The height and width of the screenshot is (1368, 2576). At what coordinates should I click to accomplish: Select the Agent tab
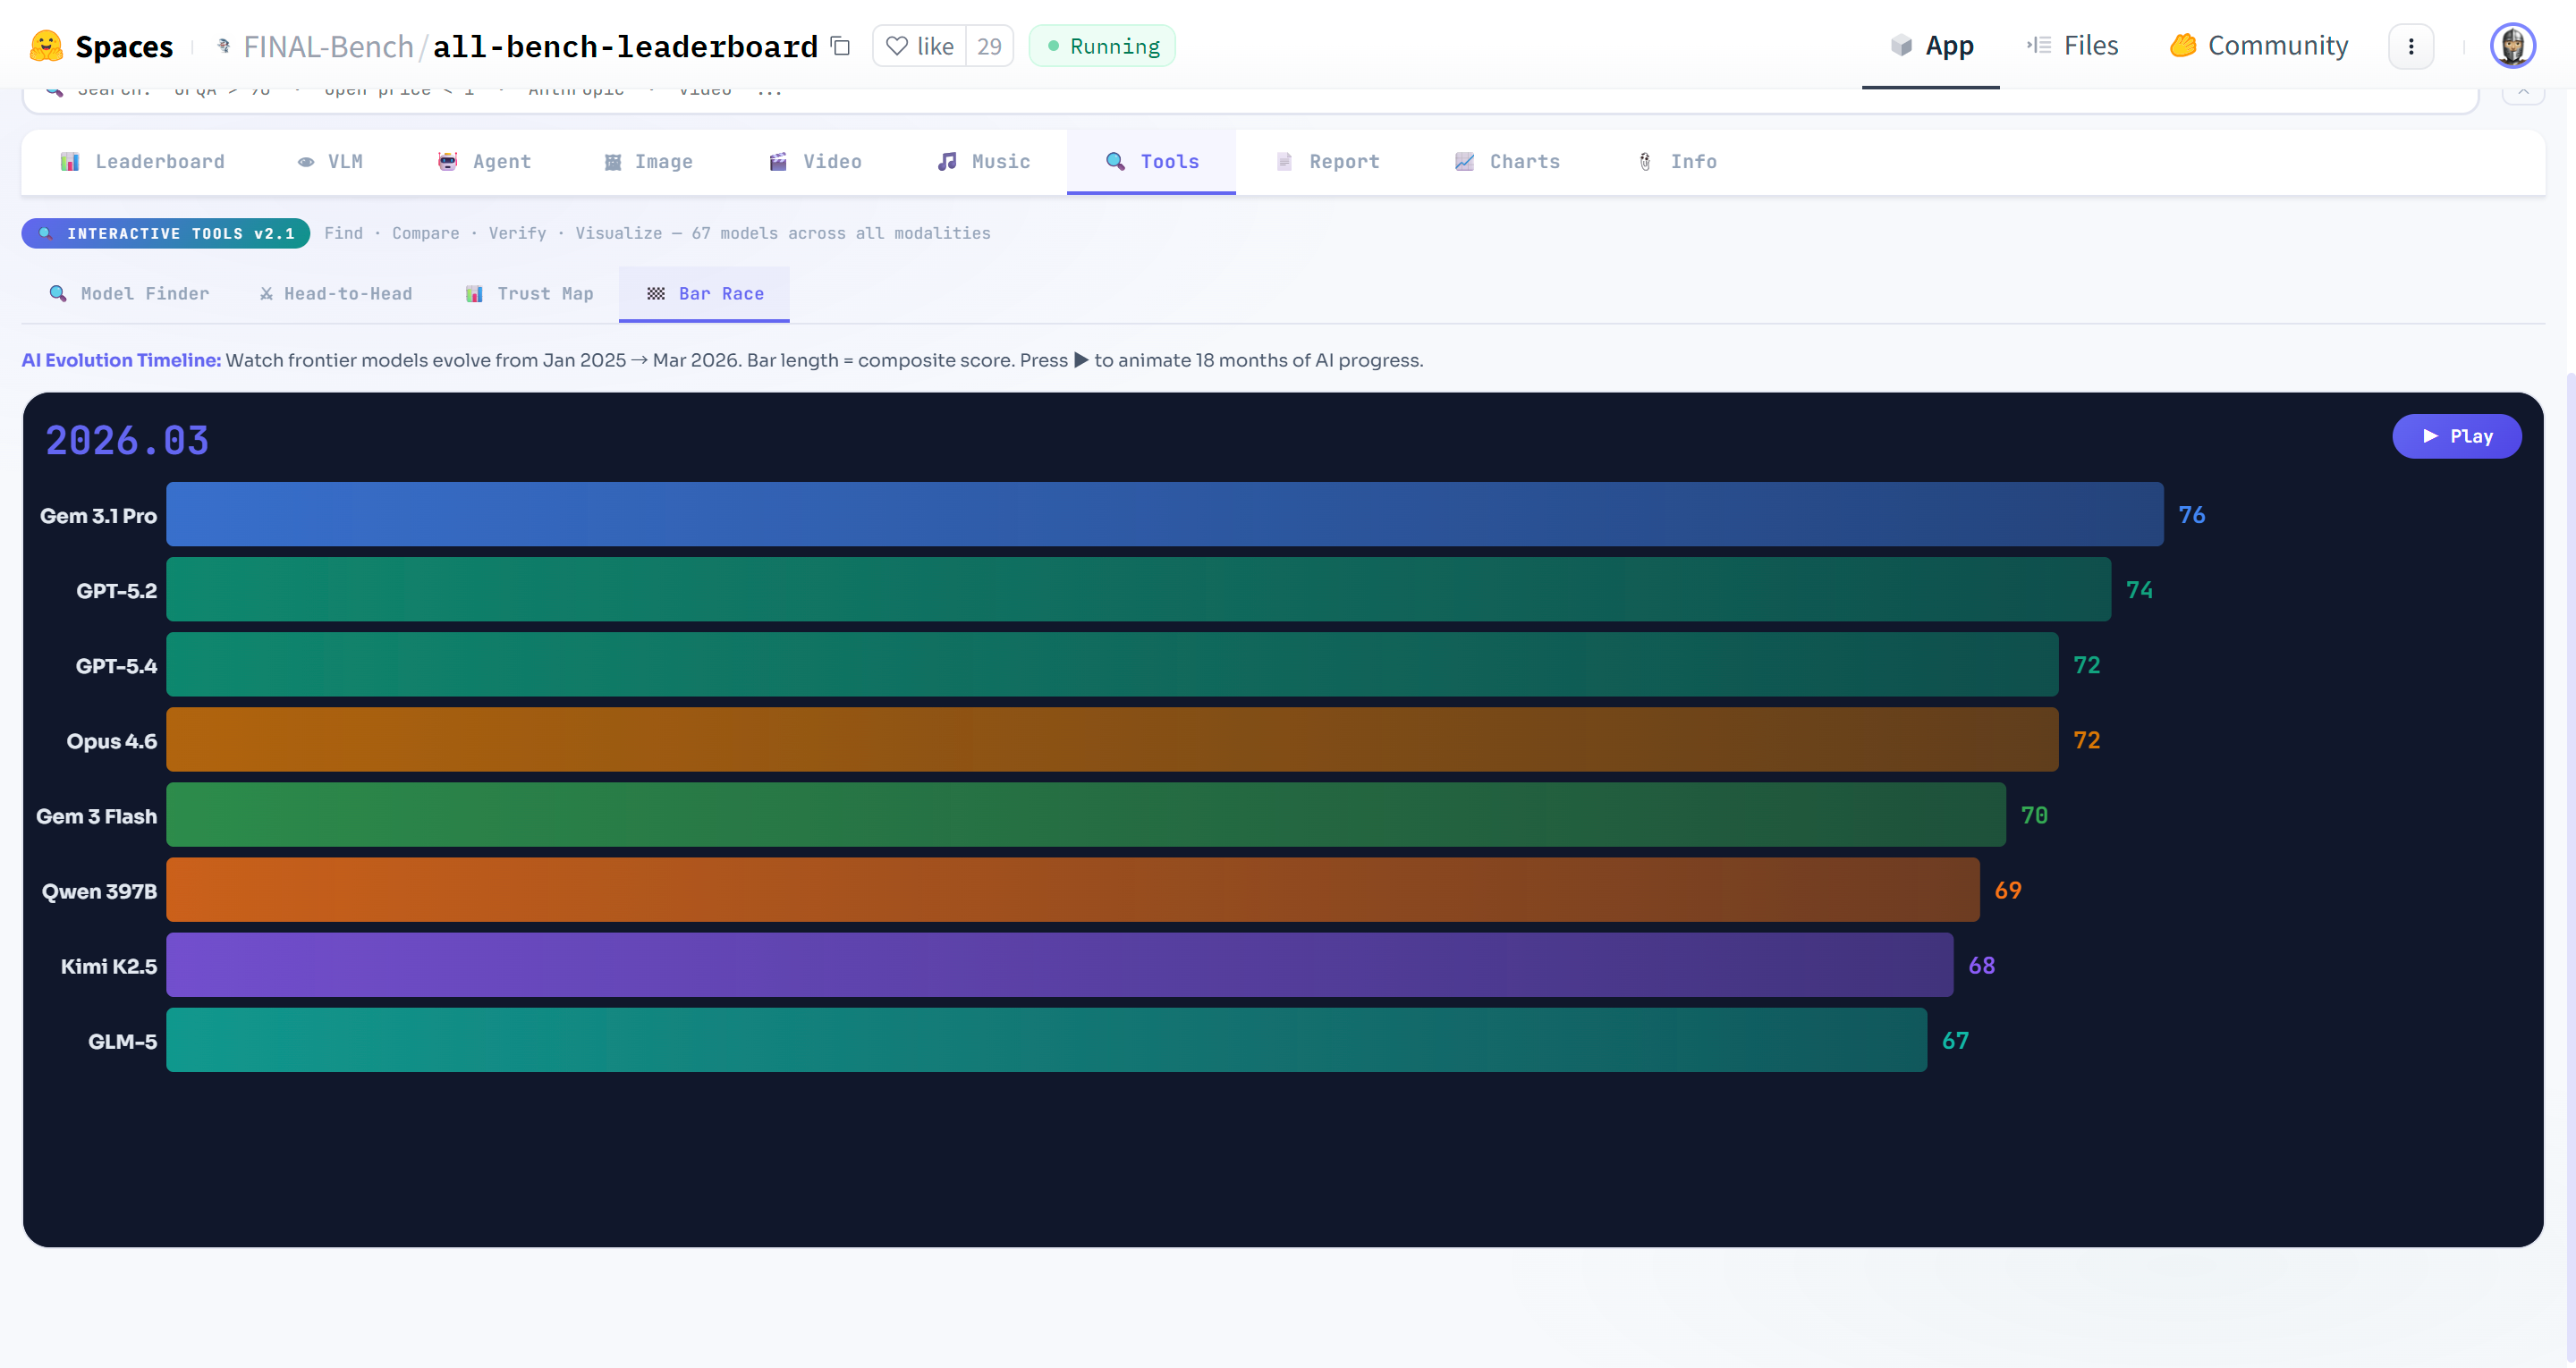(485, 162)
